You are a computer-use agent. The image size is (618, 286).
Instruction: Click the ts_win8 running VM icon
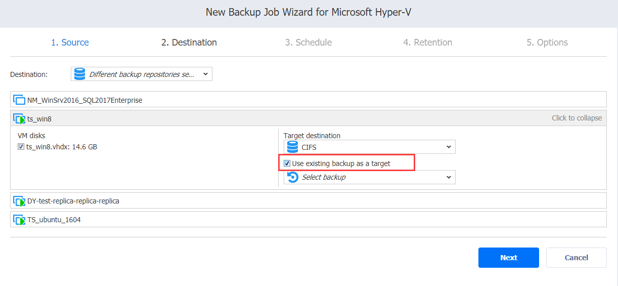point(19,119)
